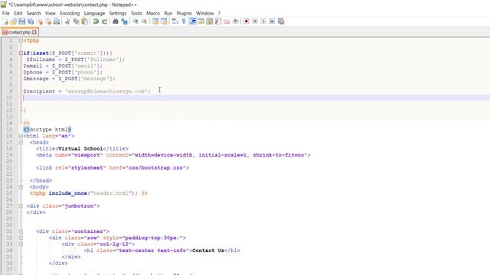Collapse the <?php block at line 1
Image resolution: width=490 pixels, height=275 pixels.
pos(21,40)
